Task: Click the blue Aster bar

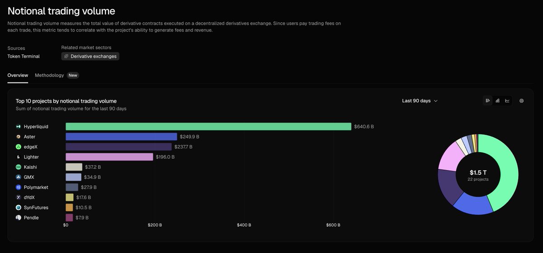Action: 121,137
